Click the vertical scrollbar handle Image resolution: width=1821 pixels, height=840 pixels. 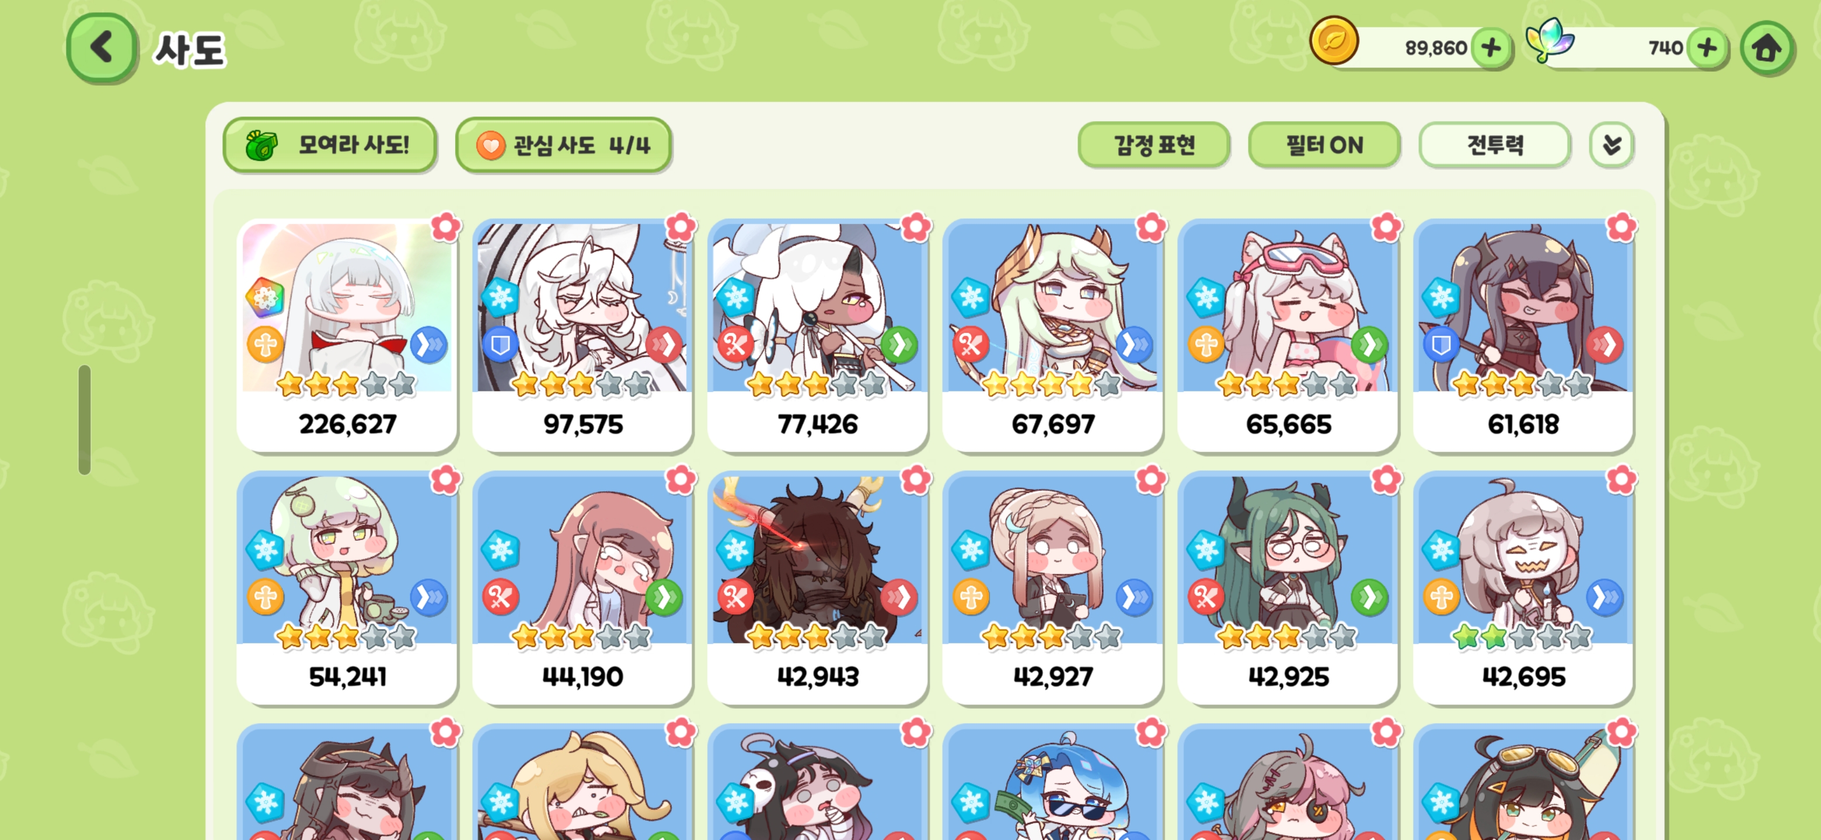coord(85,419)
